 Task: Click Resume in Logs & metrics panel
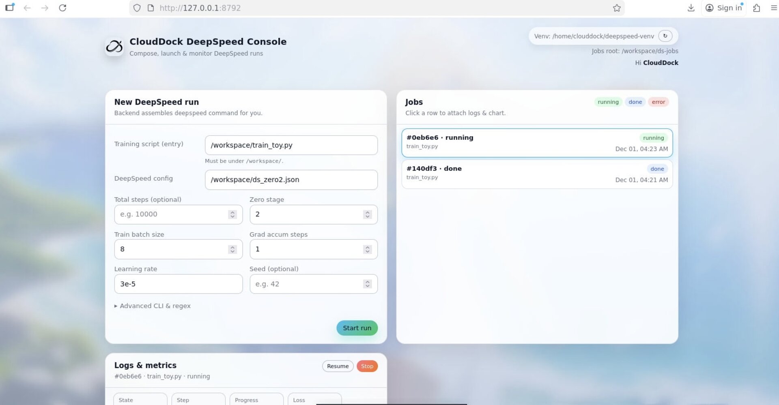[338, 366]
